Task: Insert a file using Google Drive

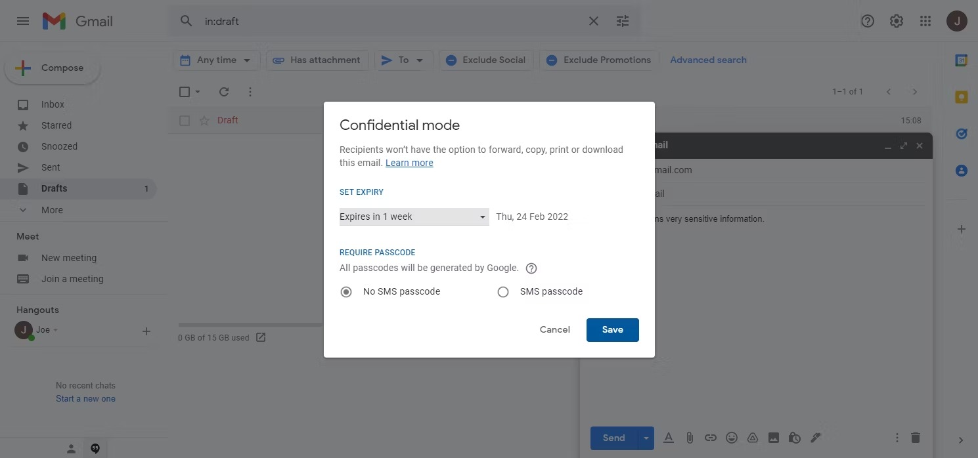Action: point(752,437)
